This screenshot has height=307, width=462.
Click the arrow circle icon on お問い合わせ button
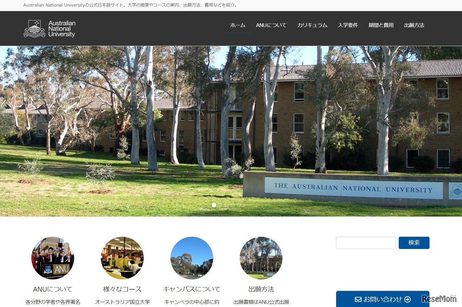pos(407,299)
